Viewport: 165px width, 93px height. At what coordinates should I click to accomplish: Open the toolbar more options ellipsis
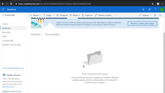(x=115, y=15)
